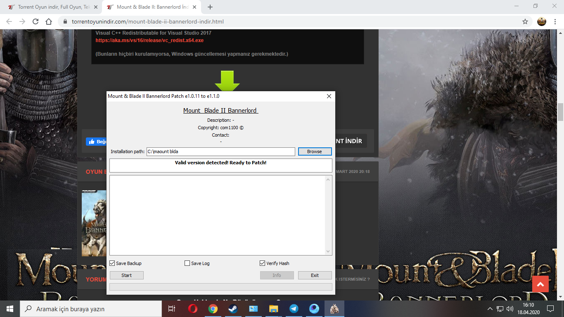This screenshot has height=317, width=564.
Task: Launch Opera from the taskbar
Action: click(192, 309)
